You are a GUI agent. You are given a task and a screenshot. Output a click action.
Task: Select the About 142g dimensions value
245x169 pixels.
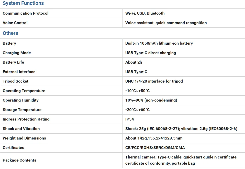[154, 138]
